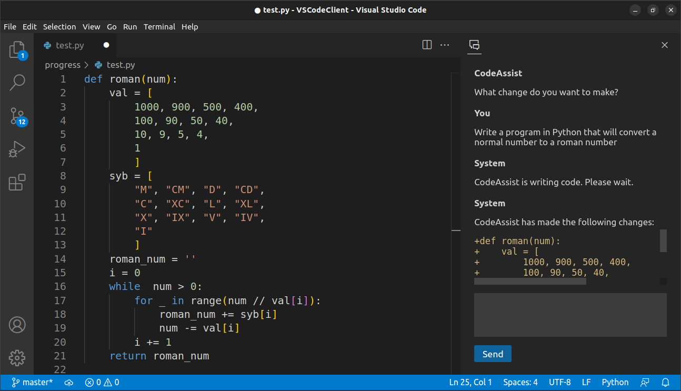Screen dimensions: 681x391
Task: Open the Run and Debug view
Action: click(x=17, y=149)
